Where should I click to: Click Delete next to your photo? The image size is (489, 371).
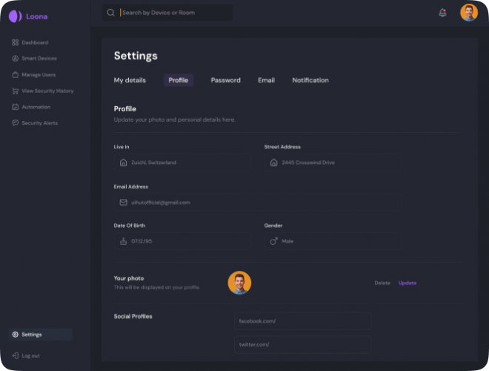coord(382,283)
